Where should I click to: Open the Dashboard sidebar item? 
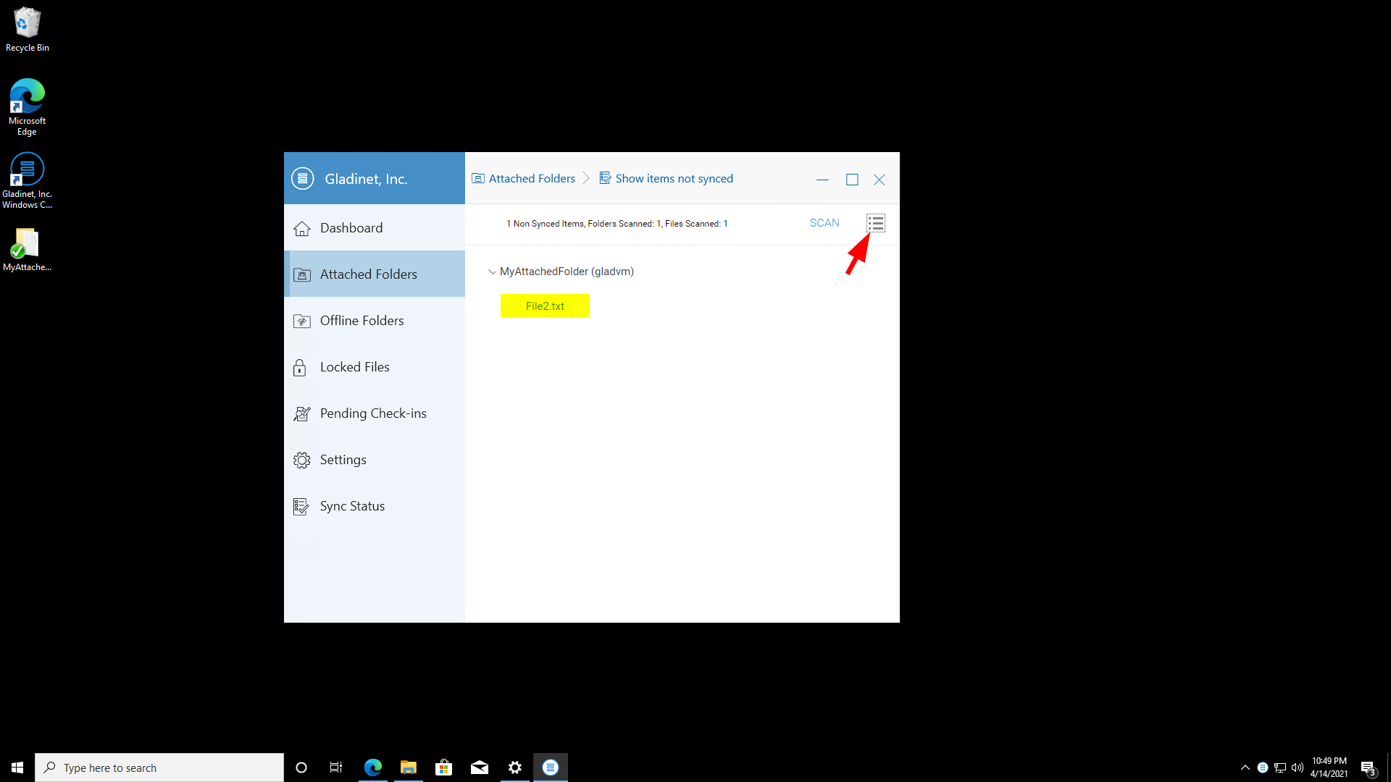[375, 228]
